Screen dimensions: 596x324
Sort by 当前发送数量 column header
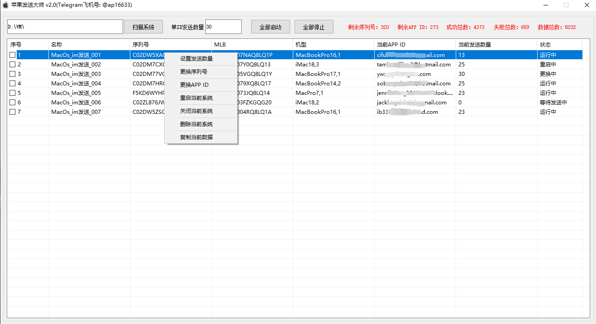click(496, 45)
